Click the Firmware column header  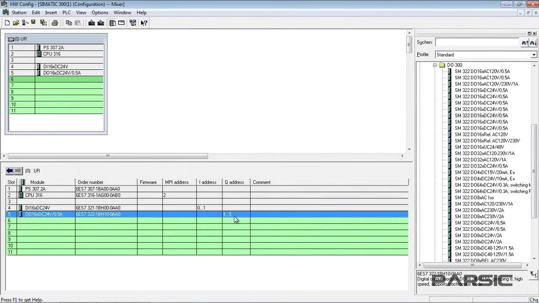(x=150, y=182)
